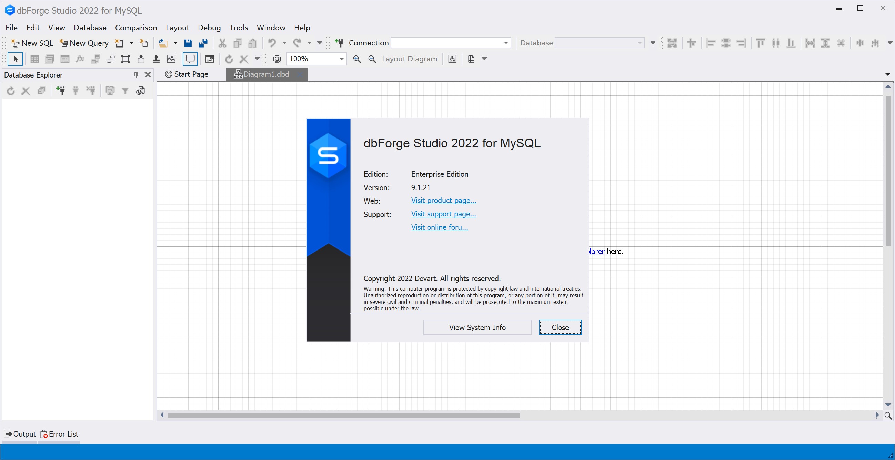Open the Comparison menu

(135, 28)
